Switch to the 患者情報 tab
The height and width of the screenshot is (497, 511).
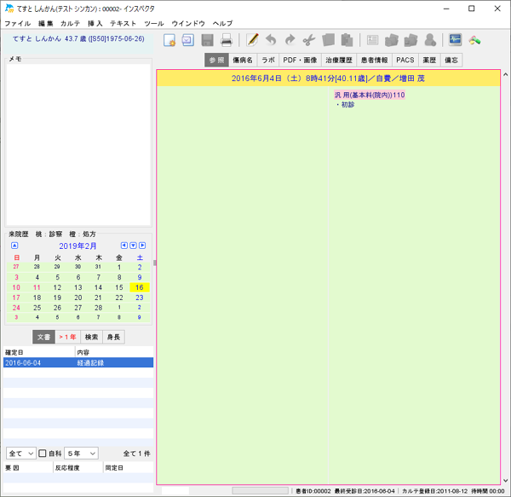tap(375, 60)
